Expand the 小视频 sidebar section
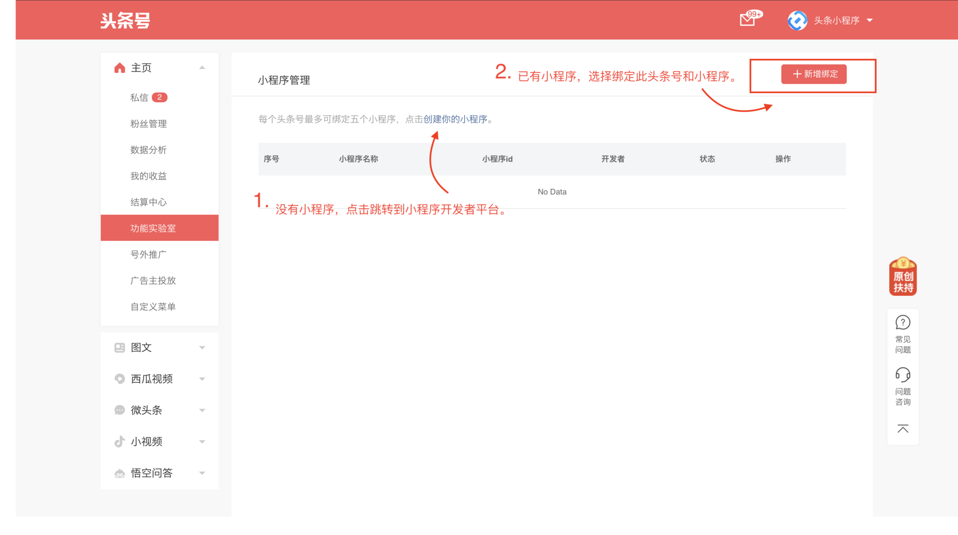Screen dimensions: 958x535 pyautogui.click(x=202, y=442)
